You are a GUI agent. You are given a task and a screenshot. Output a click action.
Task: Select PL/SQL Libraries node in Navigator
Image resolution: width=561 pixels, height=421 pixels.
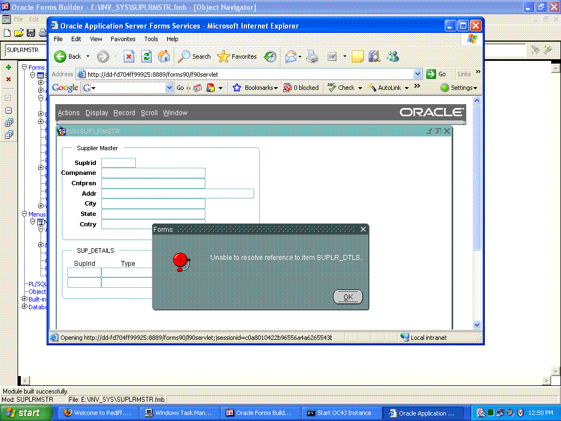38,284
